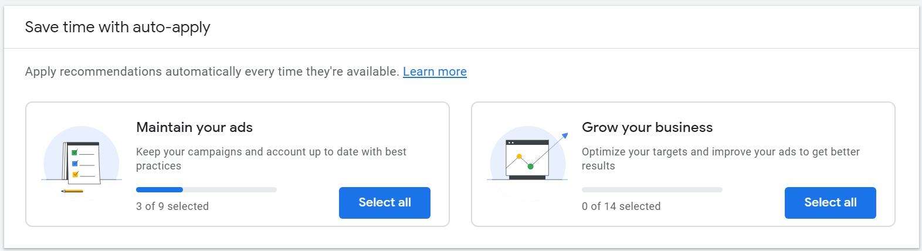Click the "3 of 9 selected" counter
The height and width of the screenshot is (251, 922).
[172, 206]
